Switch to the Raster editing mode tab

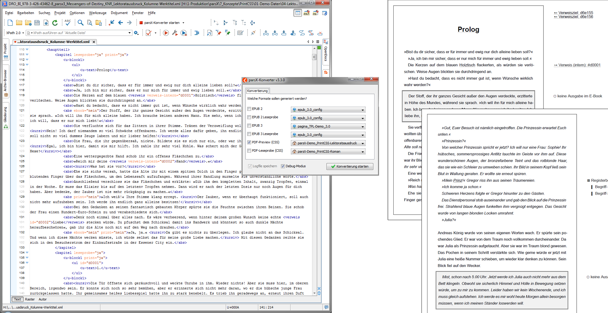point(30,299)
